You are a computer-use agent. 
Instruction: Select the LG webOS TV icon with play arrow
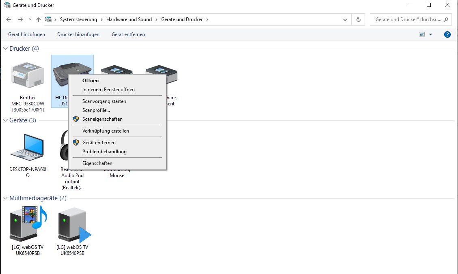pyautogui.click(x=74, y=225)
